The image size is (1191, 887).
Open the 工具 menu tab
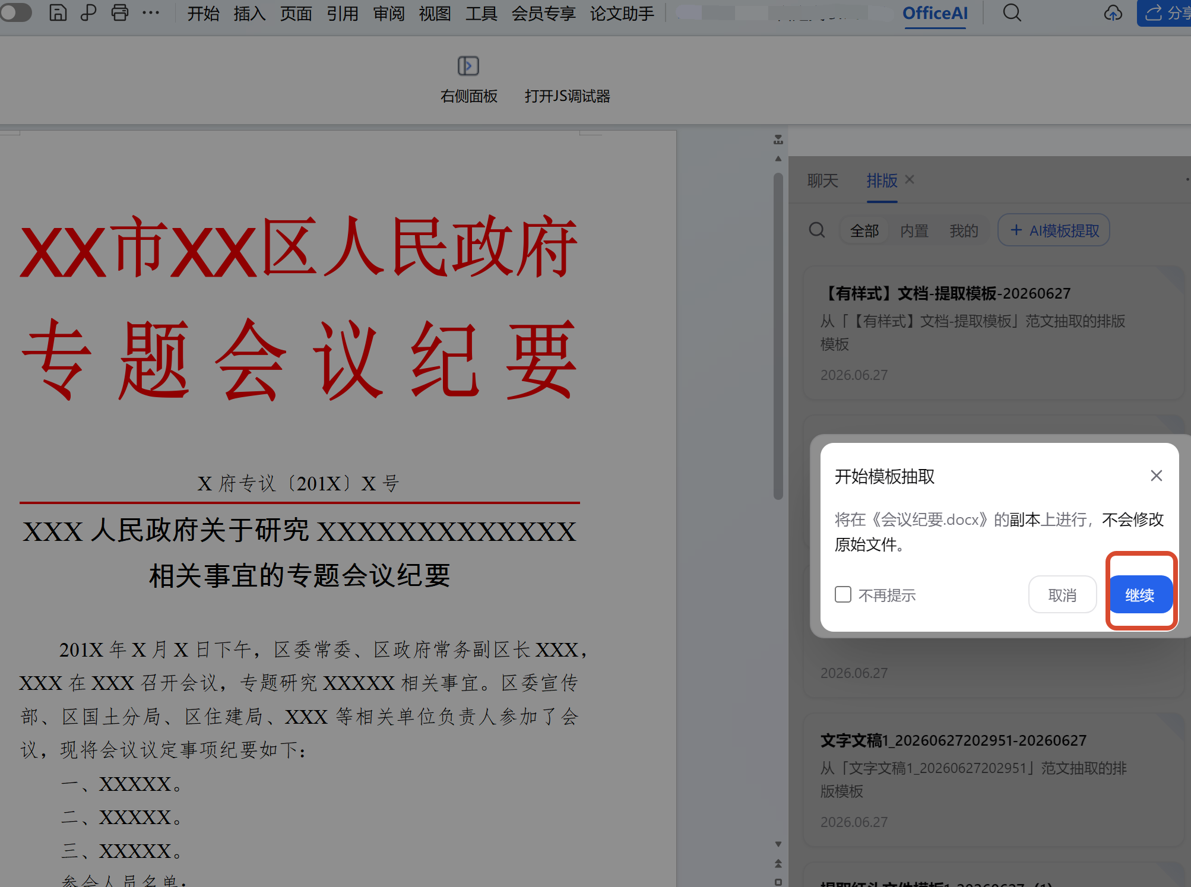pos(481,14)
